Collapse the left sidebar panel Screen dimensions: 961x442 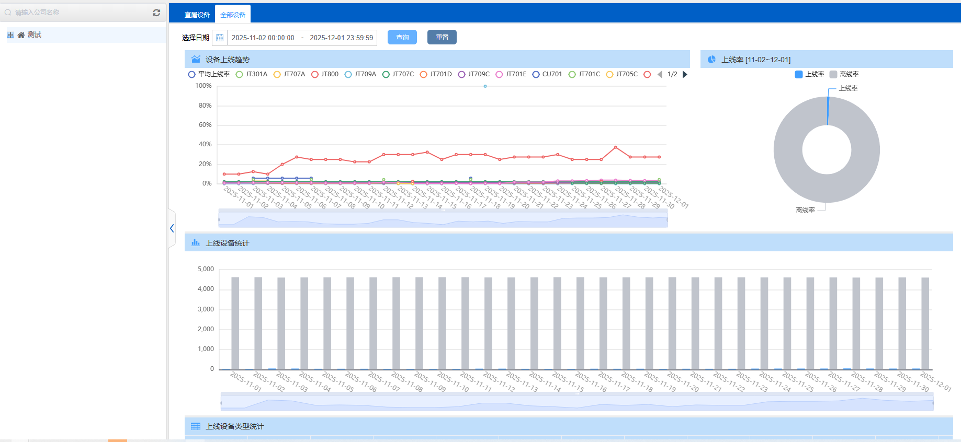pos(172,228)
